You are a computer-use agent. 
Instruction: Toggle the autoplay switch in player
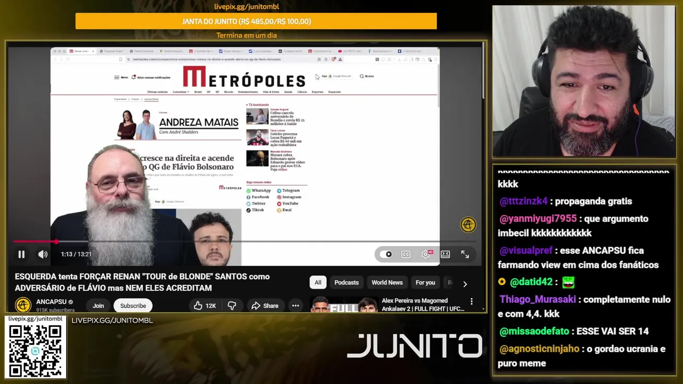[385, 254]
